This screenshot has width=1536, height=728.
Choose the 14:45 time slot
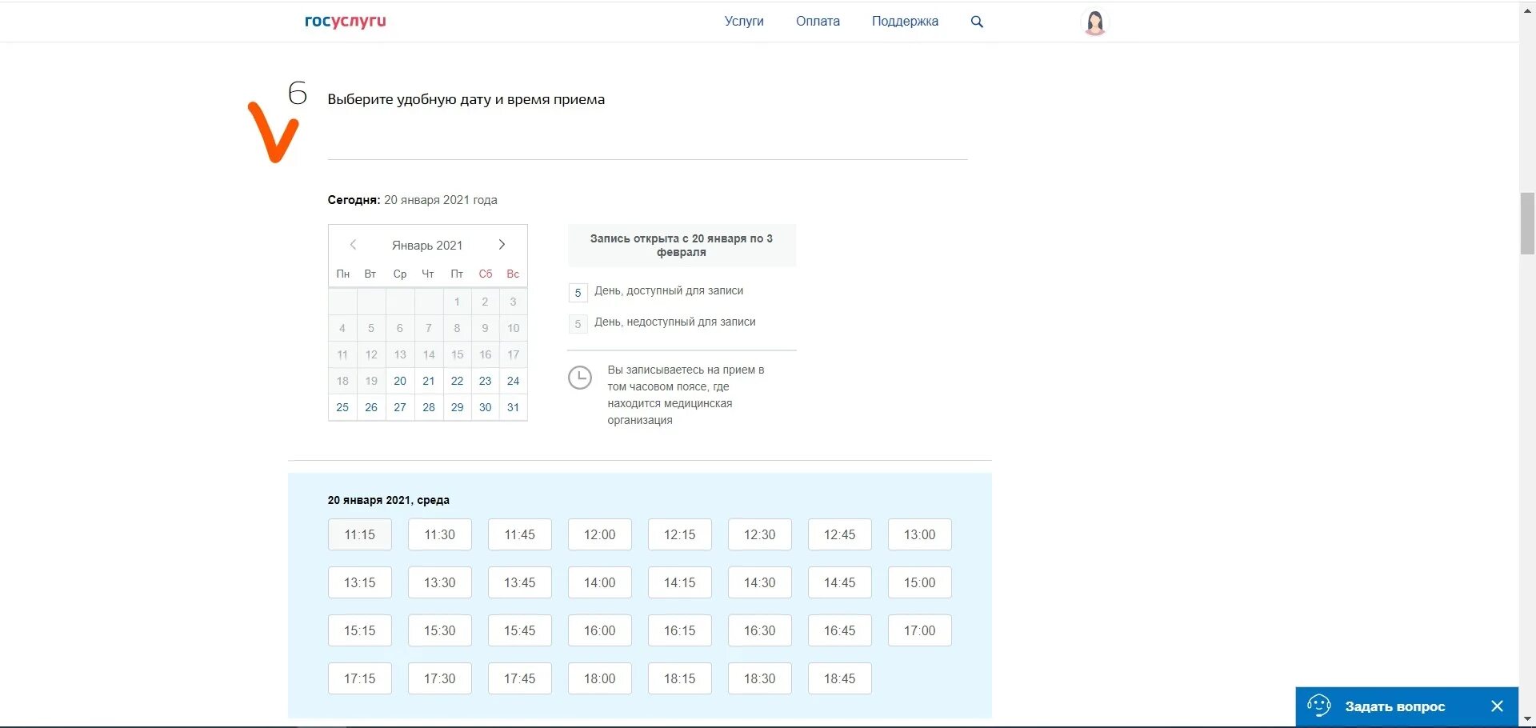(840, 582)
